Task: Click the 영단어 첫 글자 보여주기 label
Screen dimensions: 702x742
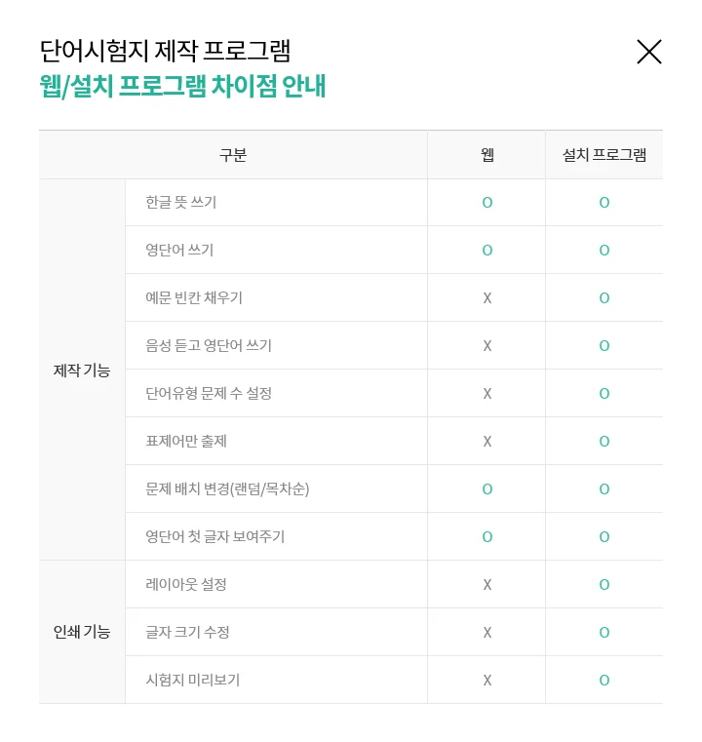Action: click(x=215, y=537)
